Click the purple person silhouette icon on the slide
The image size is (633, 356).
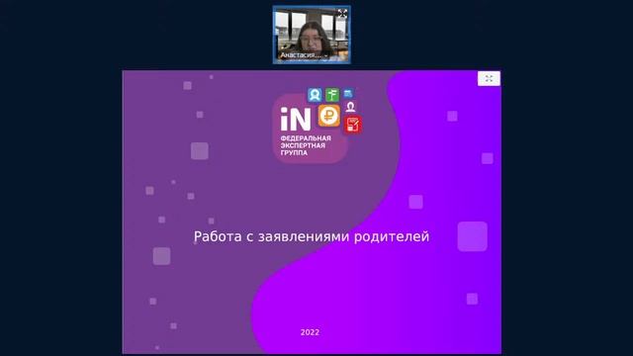[350, 107]
